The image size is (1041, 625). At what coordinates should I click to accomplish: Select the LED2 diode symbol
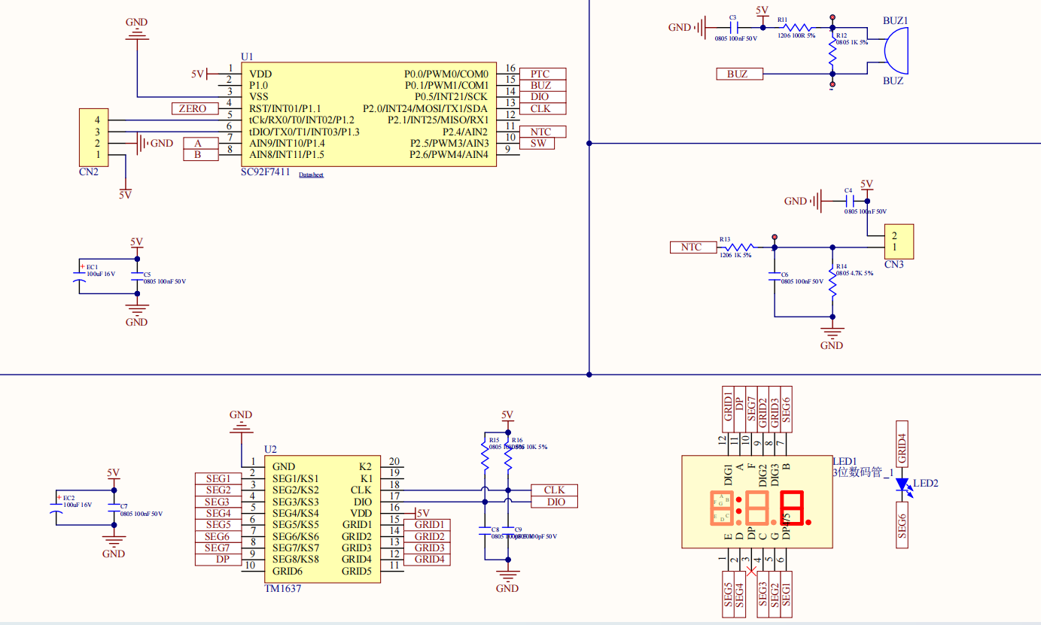coord(903,486)
